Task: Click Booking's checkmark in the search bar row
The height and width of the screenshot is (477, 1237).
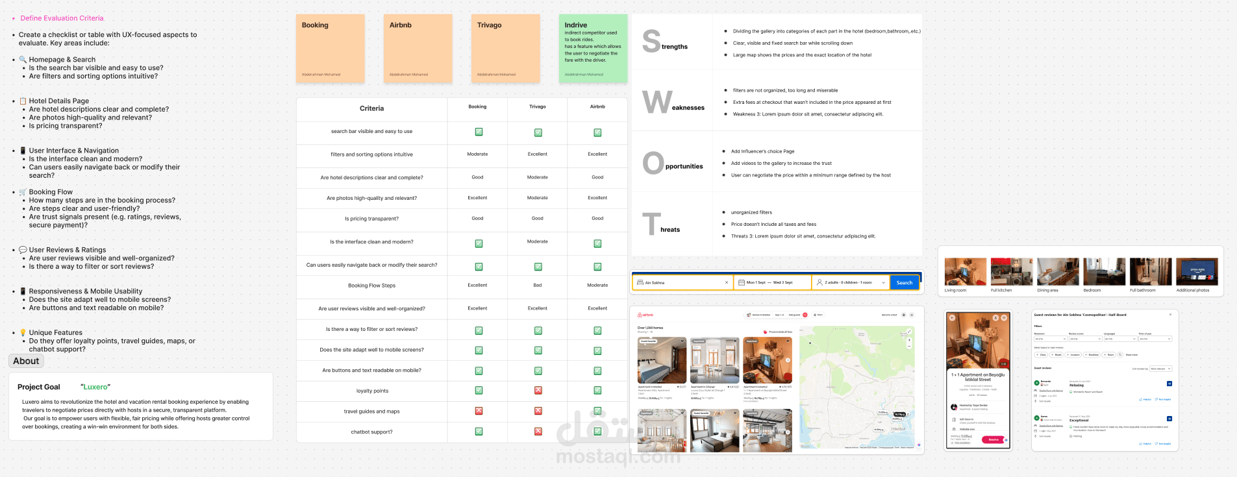Action: [479, 132]
